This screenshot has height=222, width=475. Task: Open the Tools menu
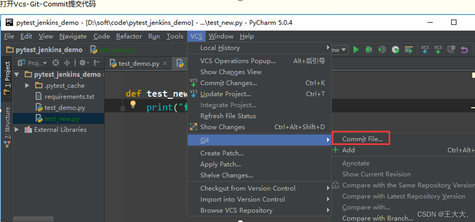pyautogui.click(x=175, y=36)
